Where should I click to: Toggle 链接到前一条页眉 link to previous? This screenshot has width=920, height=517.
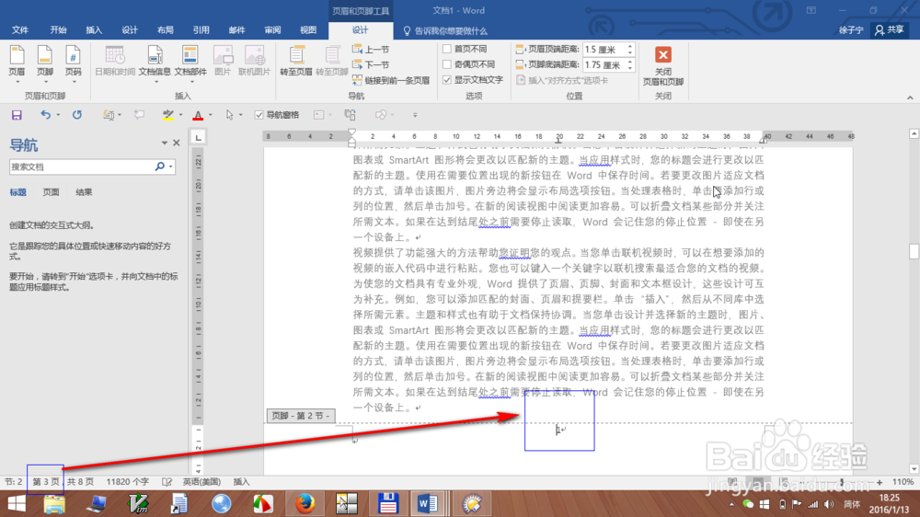391,80
